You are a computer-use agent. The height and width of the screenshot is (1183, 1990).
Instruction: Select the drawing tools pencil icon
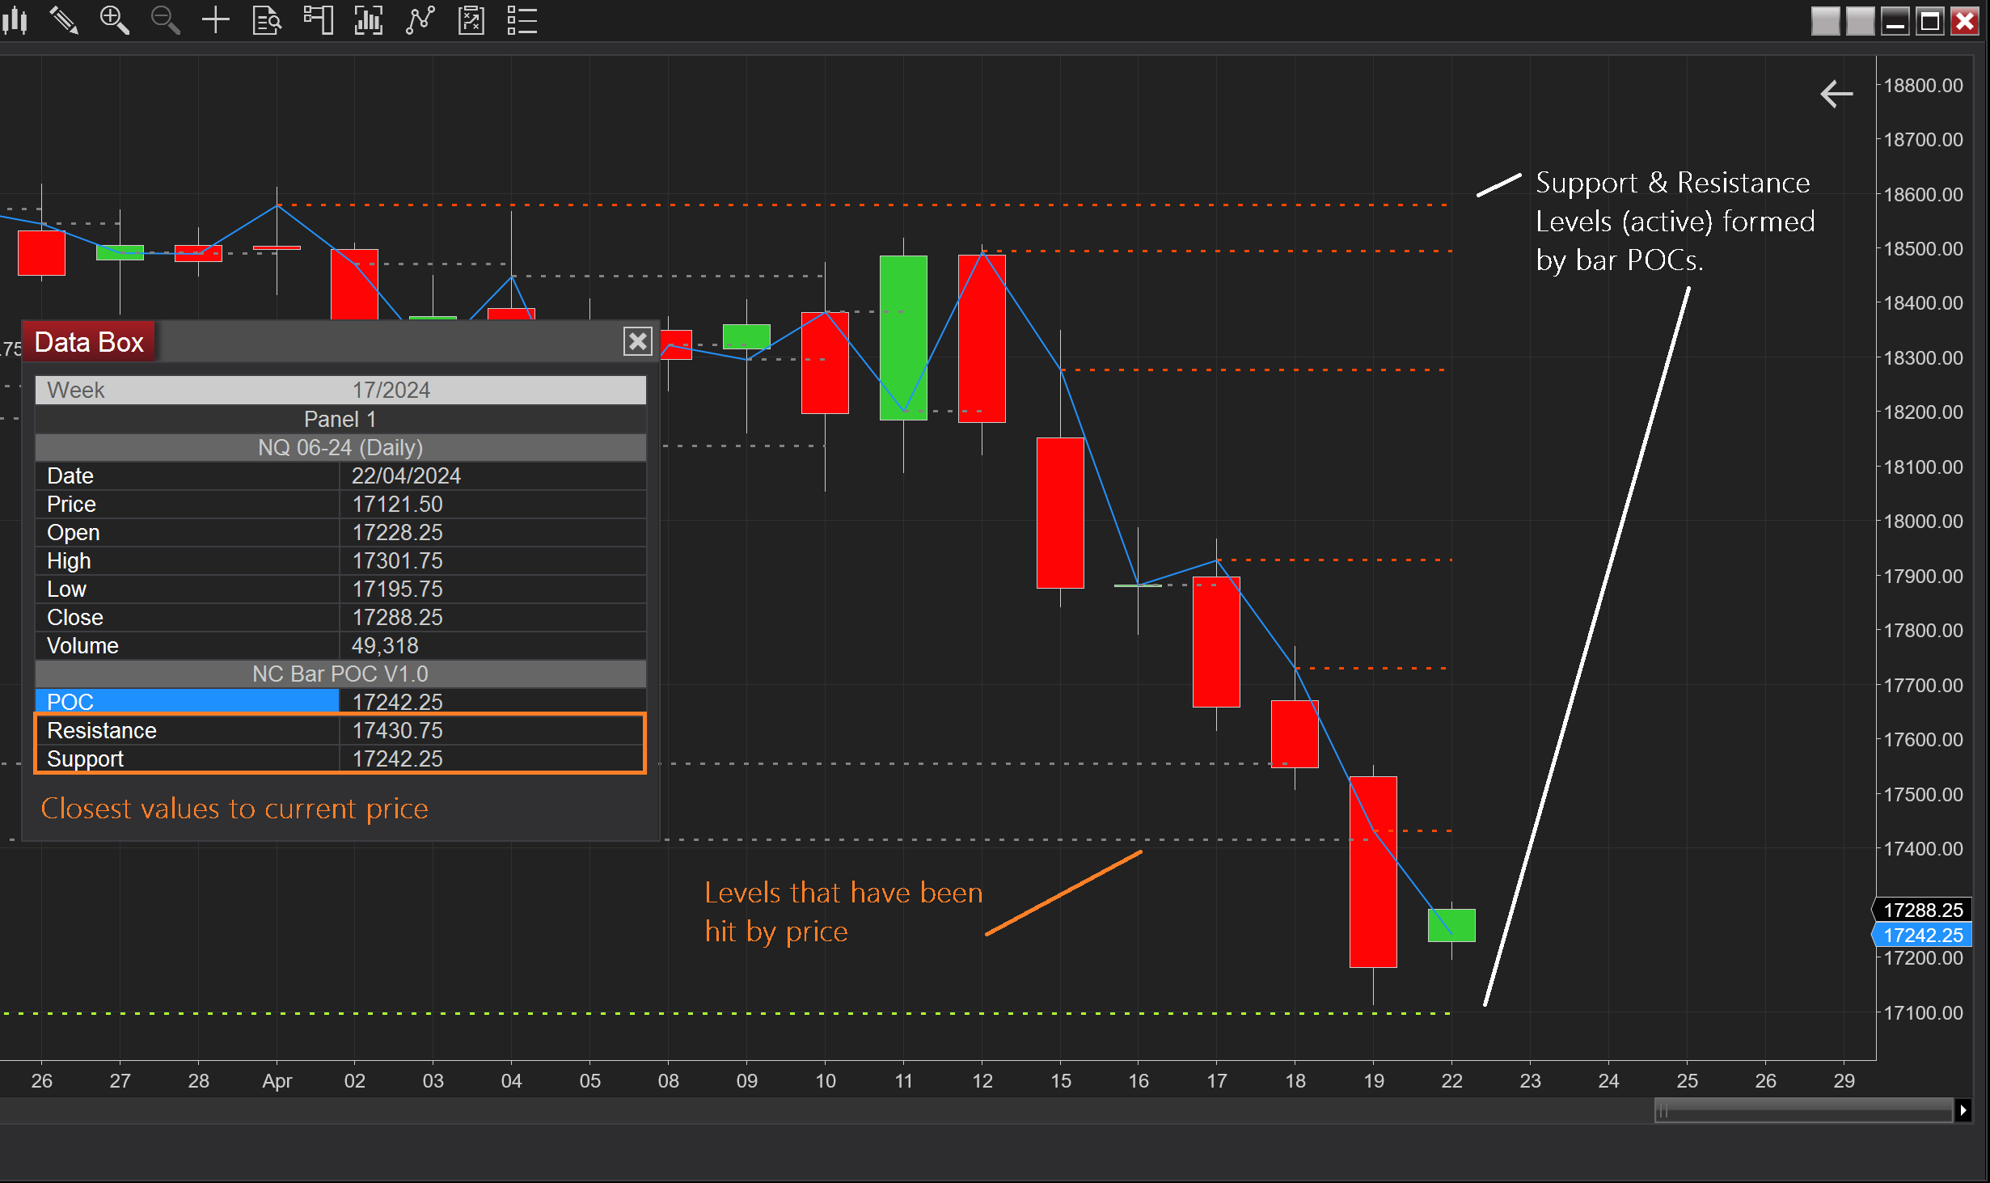64,19
